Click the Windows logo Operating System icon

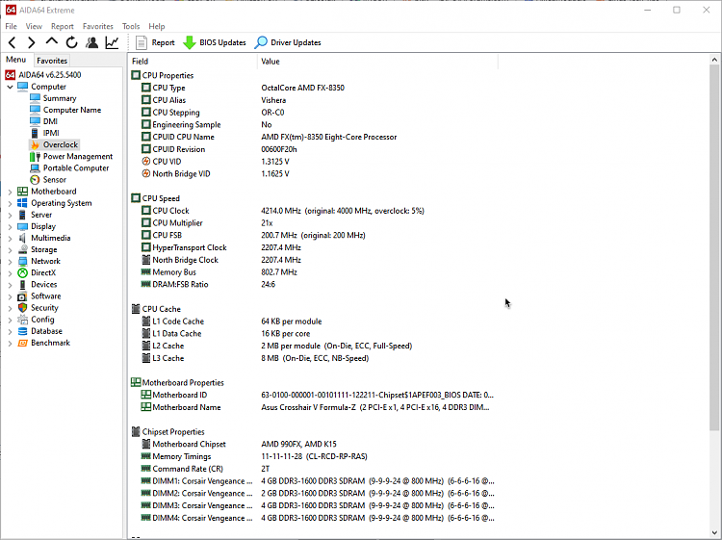click(x=22, y=203)
